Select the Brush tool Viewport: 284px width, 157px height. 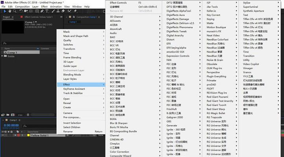[53, 11]
